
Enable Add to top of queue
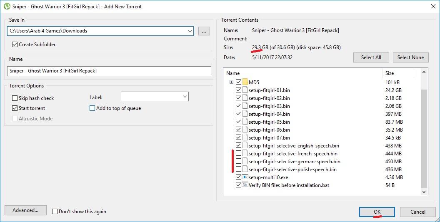(x=92, y=108)
